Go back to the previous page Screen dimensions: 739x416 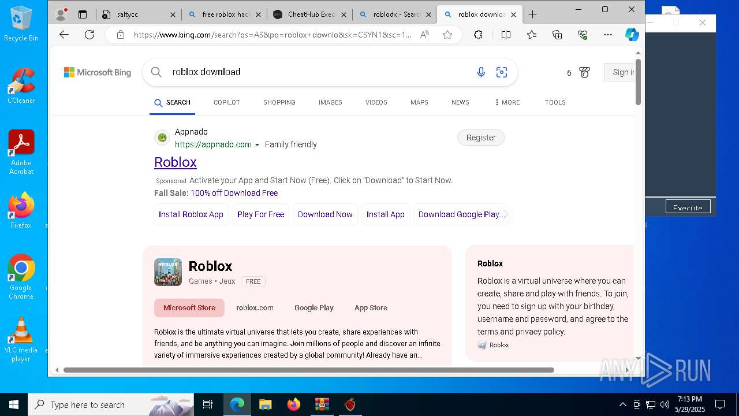coord(64,35)
